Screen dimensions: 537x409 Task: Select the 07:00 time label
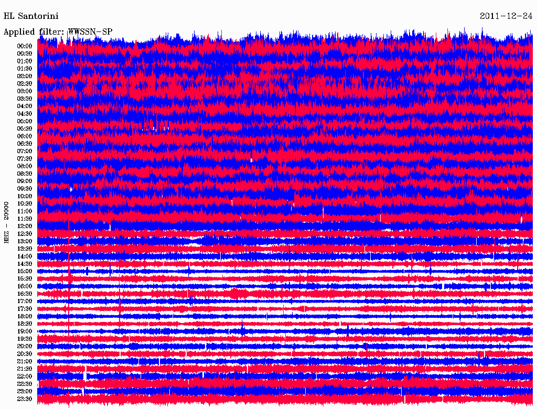[x=25, y=151]
